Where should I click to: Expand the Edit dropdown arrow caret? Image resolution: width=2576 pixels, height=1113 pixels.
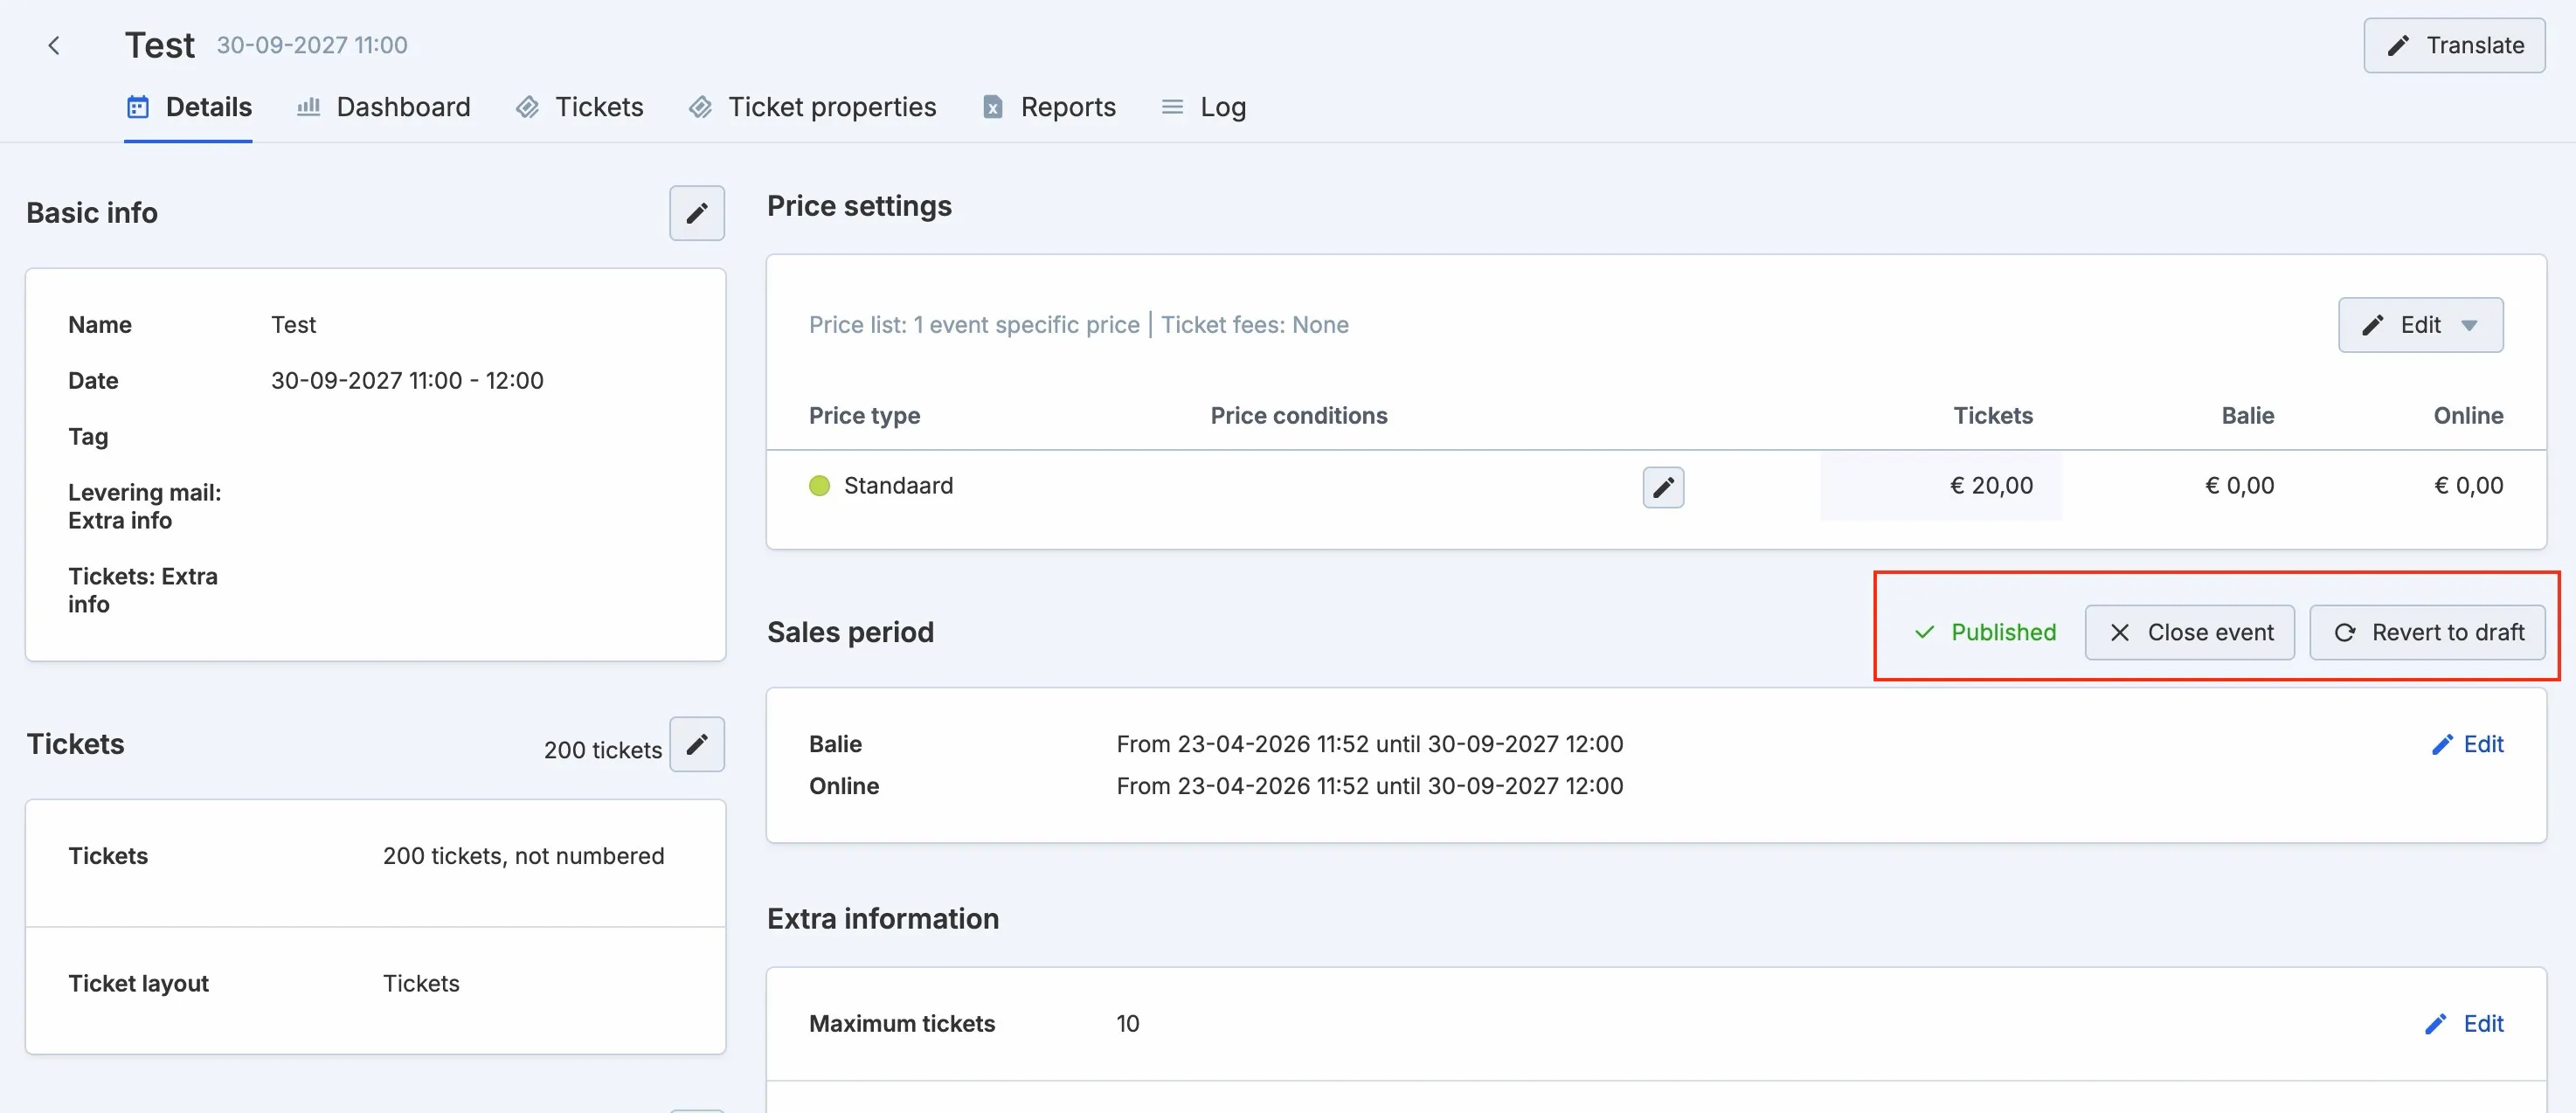[x=2469, y=326]
